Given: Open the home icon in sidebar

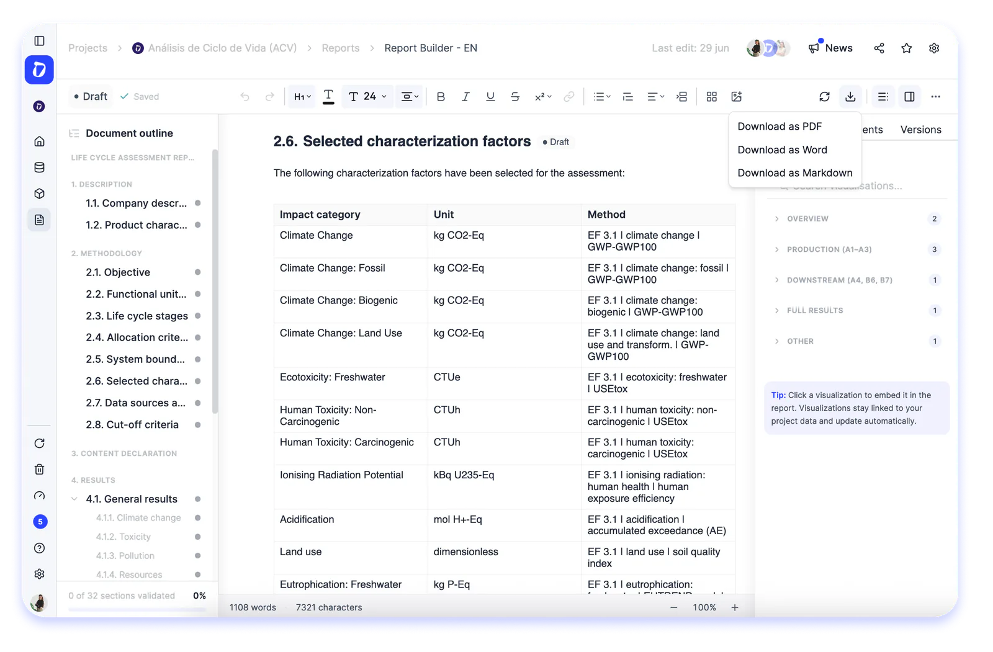Looking at the screenshot, I should (39, 141).
